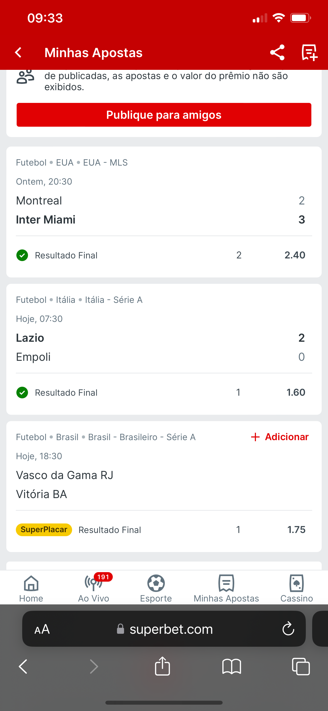
Task: Tap Safari reload page icon
Action: (288, 629)
